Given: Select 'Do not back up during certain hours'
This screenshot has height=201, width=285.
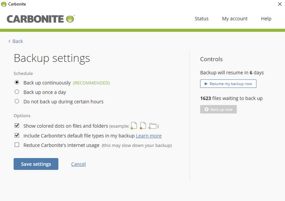Looking at the screenshot, I should [17, 102].
